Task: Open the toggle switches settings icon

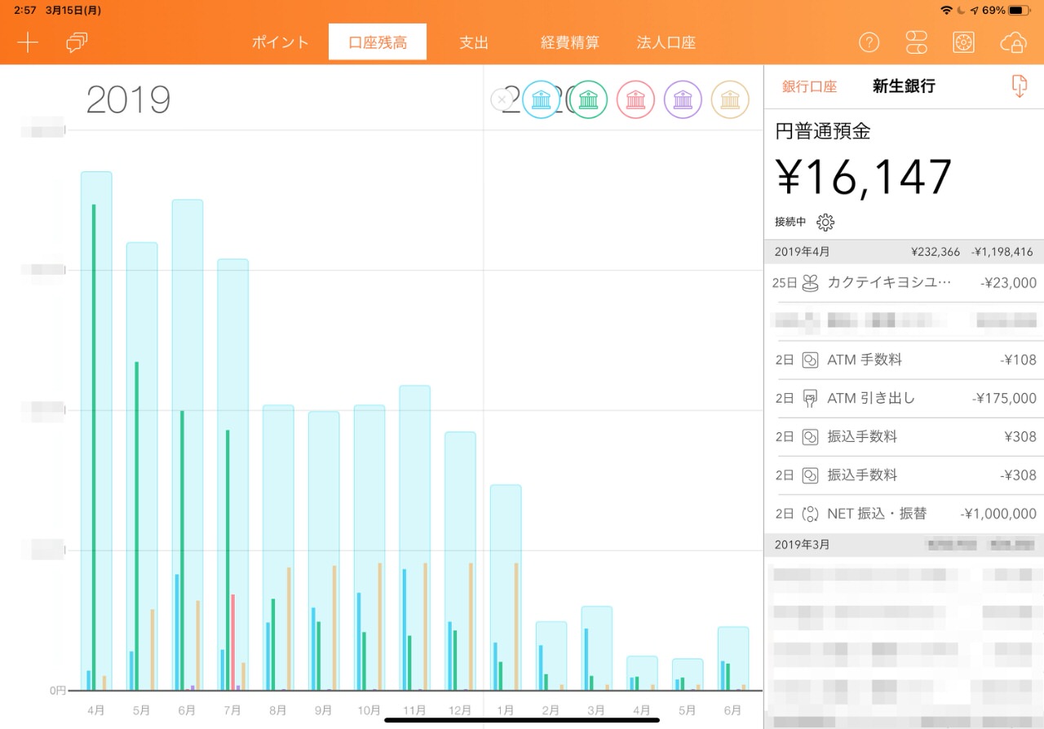Action: click(x=916, y=43)
